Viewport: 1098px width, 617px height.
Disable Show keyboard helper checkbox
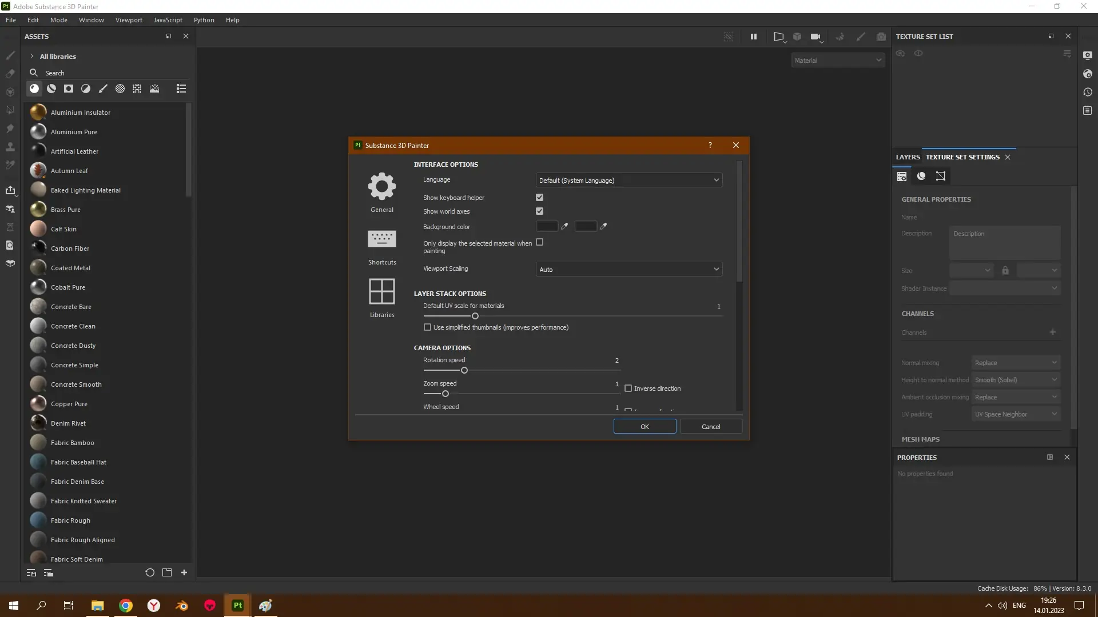[539, 197]
